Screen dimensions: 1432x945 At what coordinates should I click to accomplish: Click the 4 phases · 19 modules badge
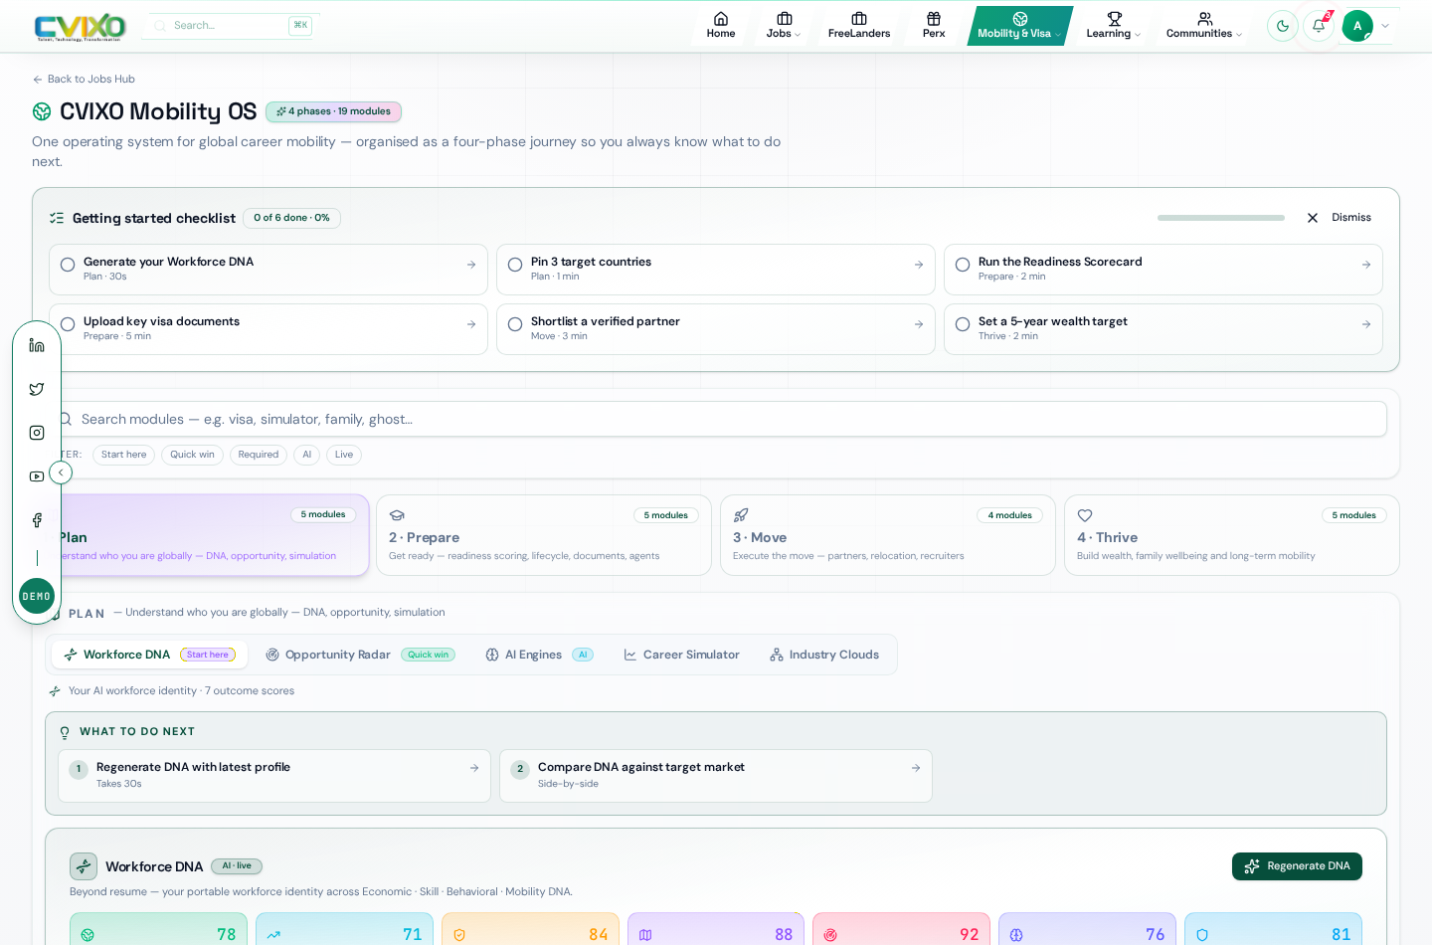pyautogui.click(x=333, y=111)
